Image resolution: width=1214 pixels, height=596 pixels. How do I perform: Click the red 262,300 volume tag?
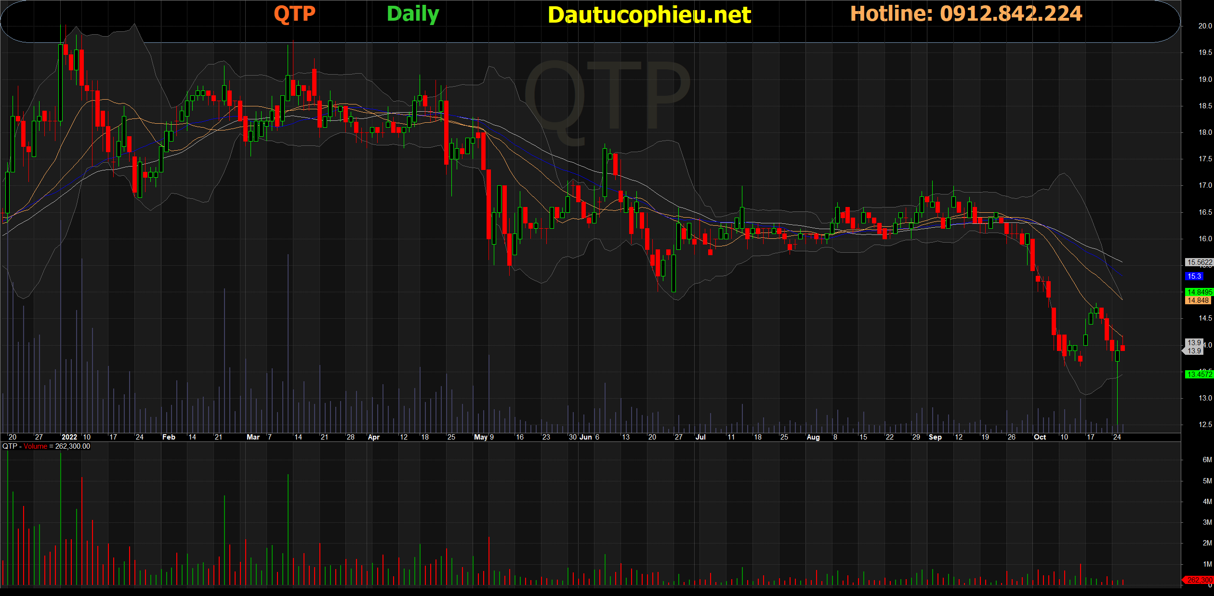[x=1199, y=580]
